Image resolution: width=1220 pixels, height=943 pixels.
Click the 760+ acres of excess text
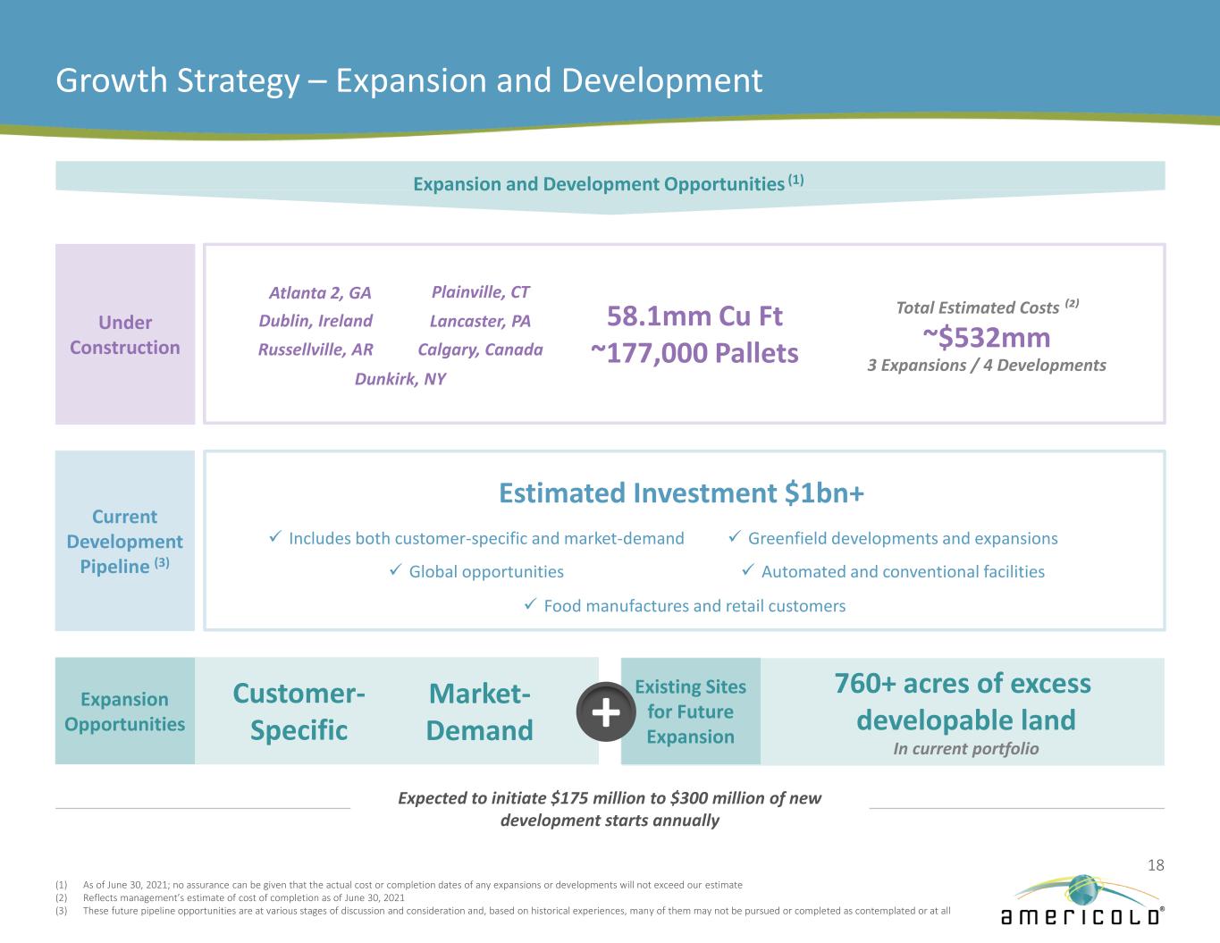click(x=963, y=684)
